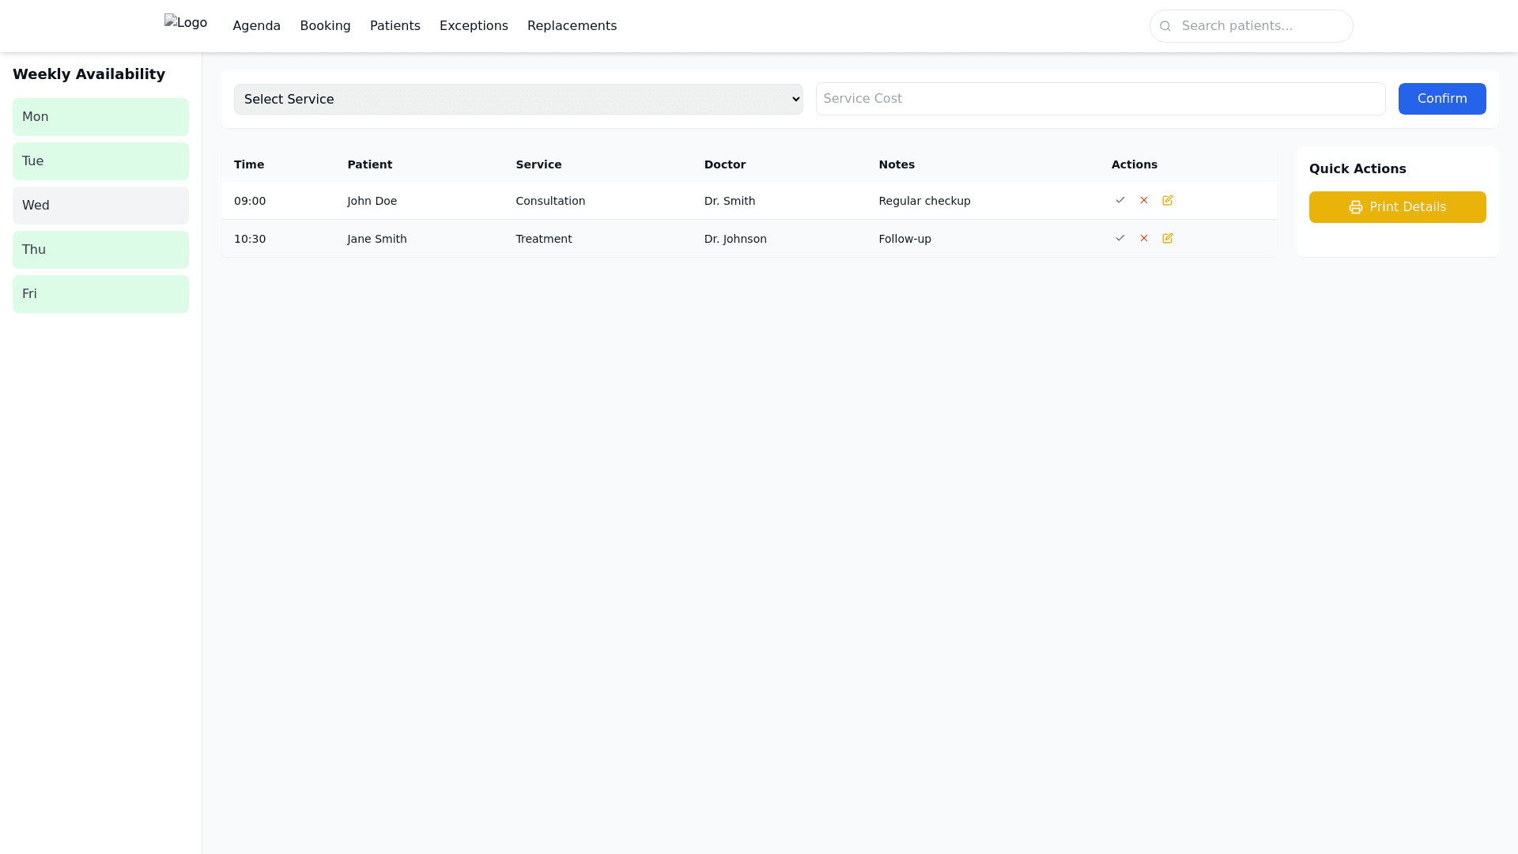Open the Select Service dropdown
Screen dimensions: 1518x854
pyautogui.click(x=518, y=99)
